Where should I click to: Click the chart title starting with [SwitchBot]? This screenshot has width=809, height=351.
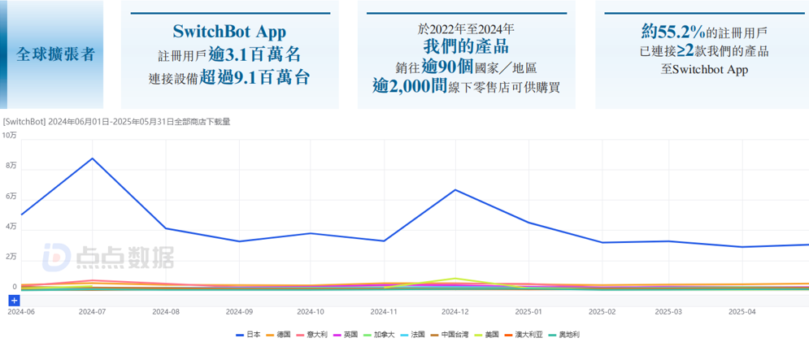tap(116, 122)
